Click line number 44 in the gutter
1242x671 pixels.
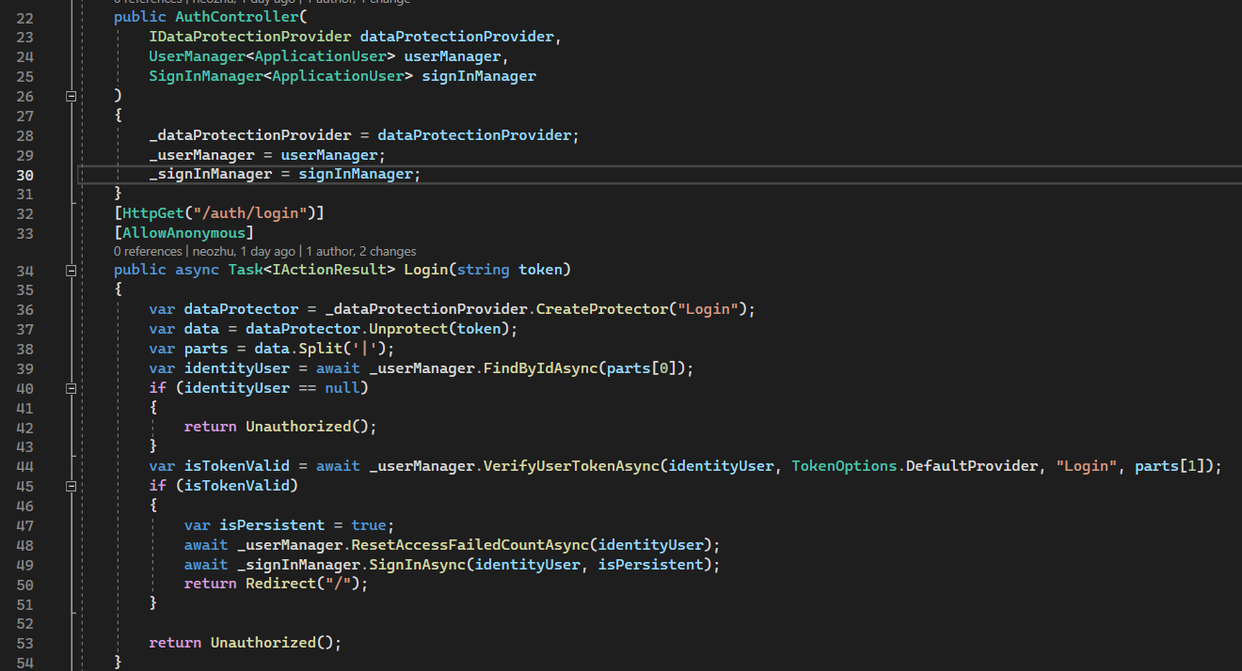(x=24, y=466)
